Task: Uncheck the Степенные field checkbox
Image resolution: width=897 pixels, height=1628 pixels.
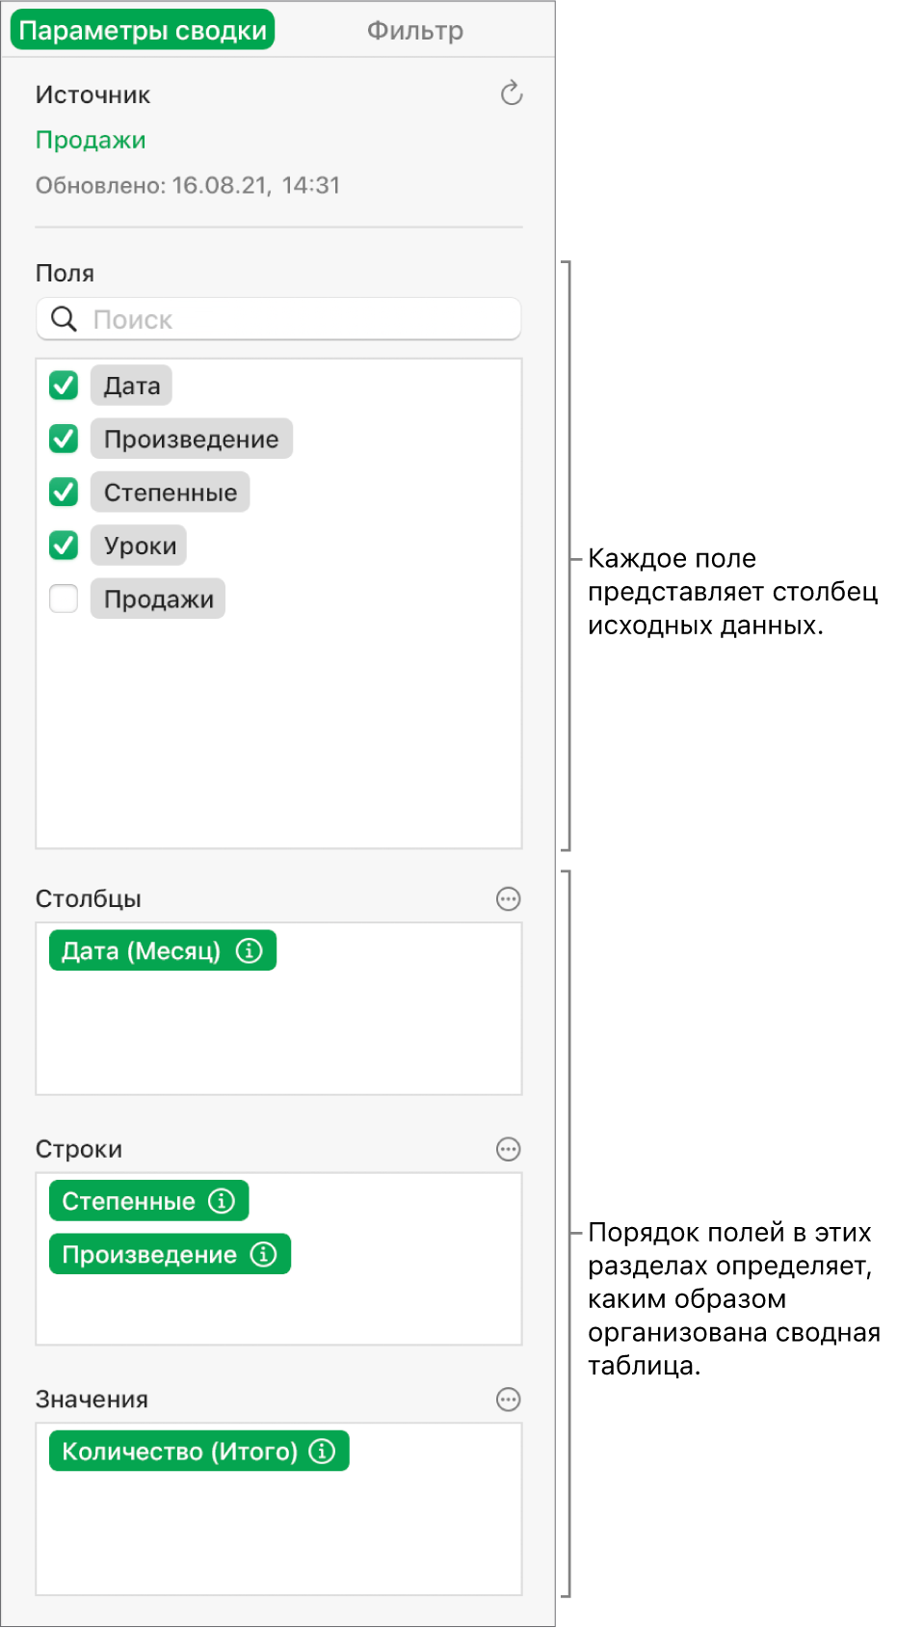Action: pos(64,493)
